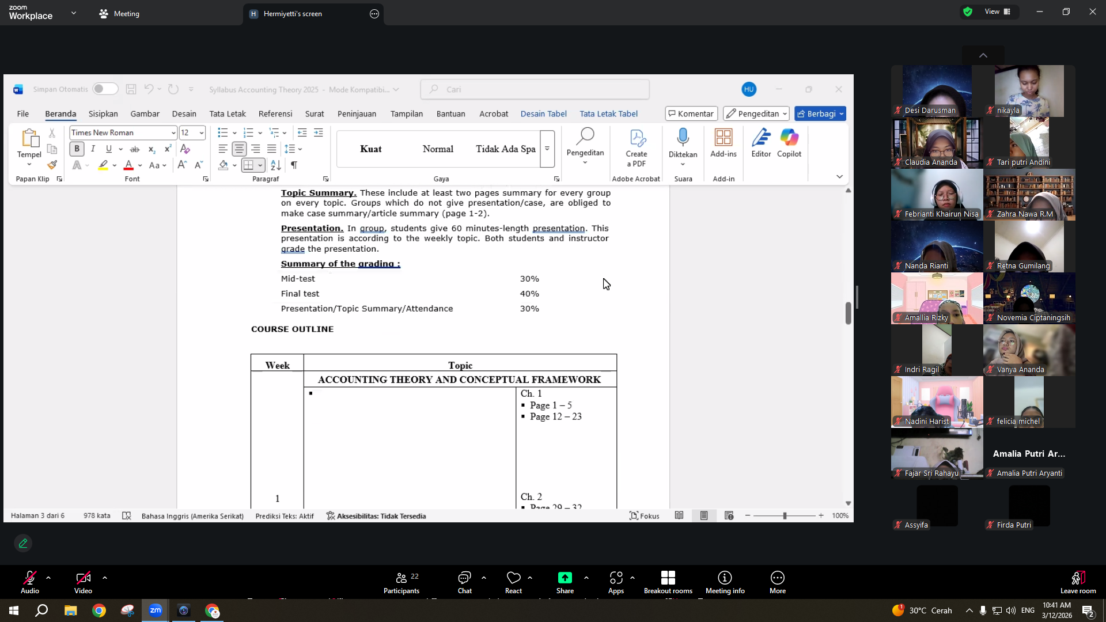Start Dictate (Diktekan) microphone
The width and height of the screenshot is (1106, 622).
(683, 143)
